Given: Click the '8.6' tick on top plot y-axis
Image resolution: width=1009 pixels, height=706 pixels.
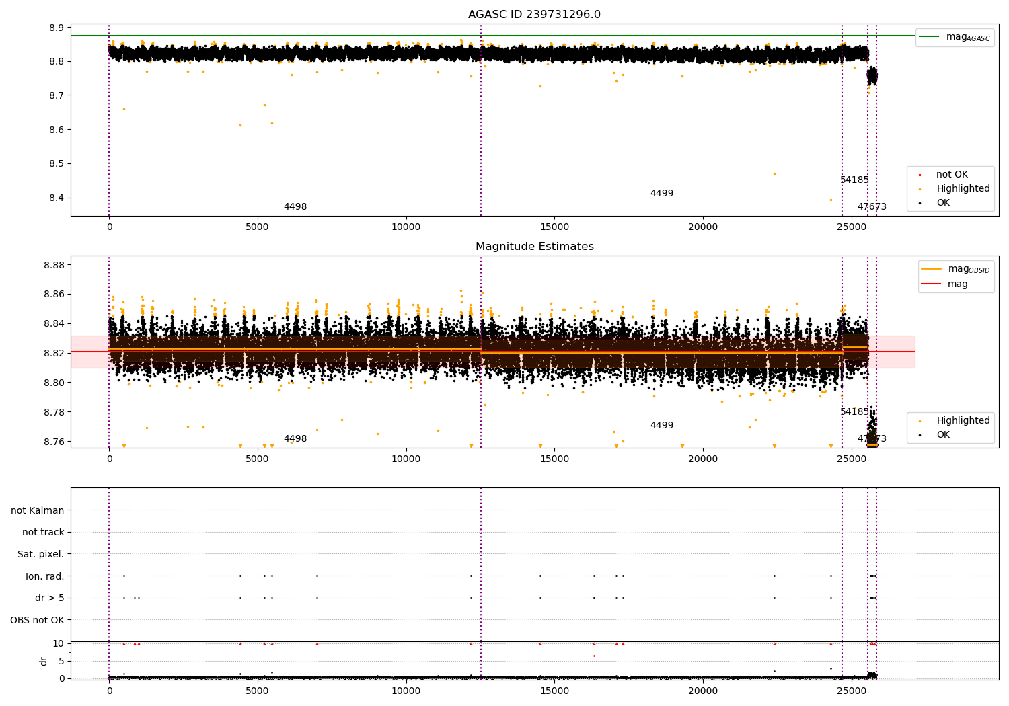Looking at the screenshot, I should pos(57,130).
